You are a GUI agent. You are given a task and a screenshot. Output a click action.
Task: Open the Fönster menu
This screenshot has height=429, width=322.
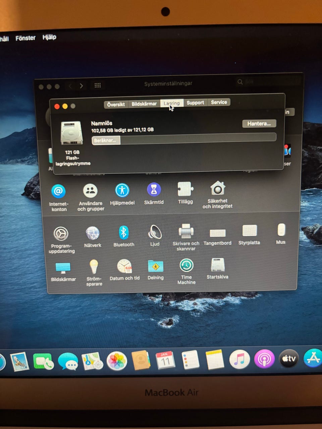[25, 38]
